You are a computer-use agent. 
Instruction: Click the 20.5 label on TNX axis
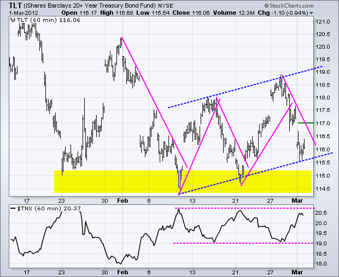(x=322, y=213)
